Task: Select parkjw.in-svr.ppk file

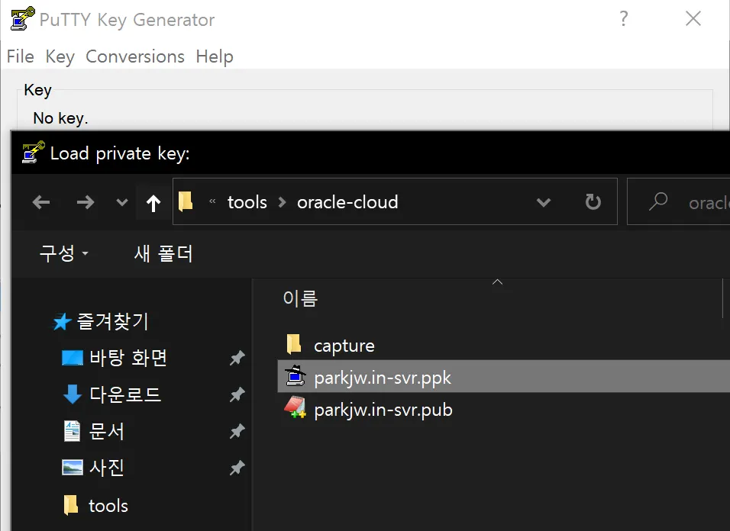Action: coord(383,378)
